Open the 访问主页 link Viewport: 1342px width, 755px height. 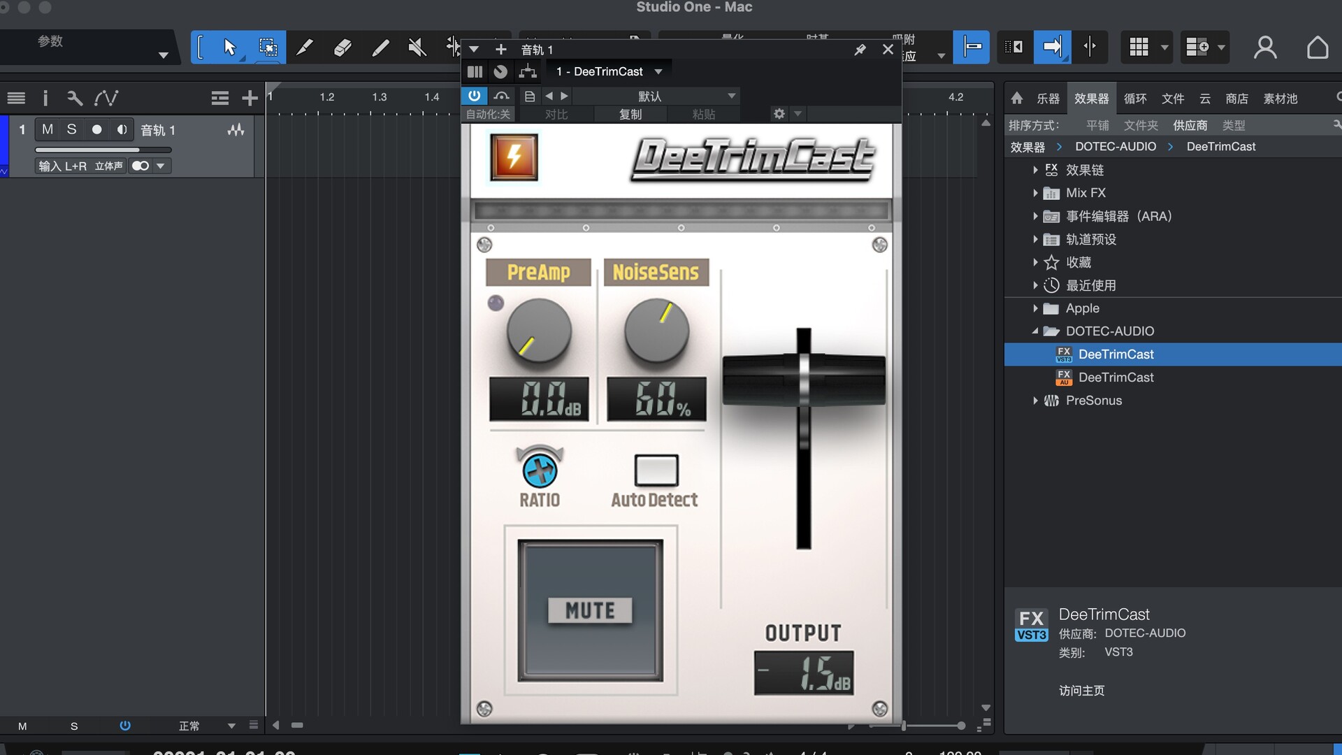point(1082,691)
